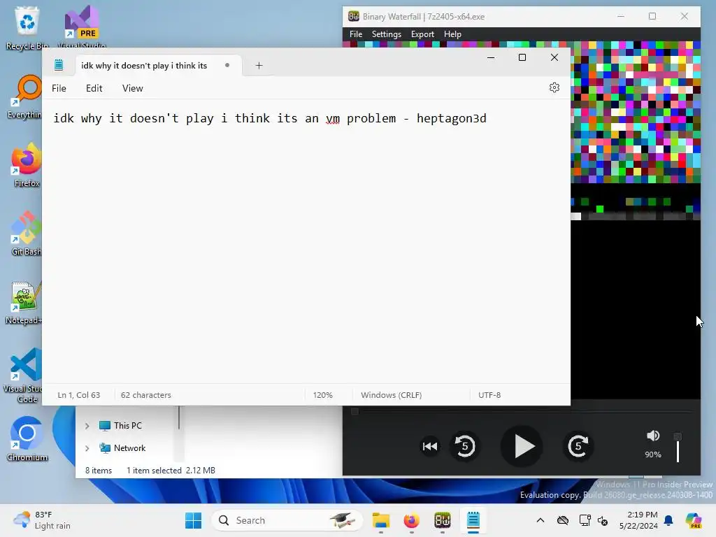This screenshot has width=716, height=537.
Task: Open Binary Waterfall Help menu
Action: click(452, 34)
